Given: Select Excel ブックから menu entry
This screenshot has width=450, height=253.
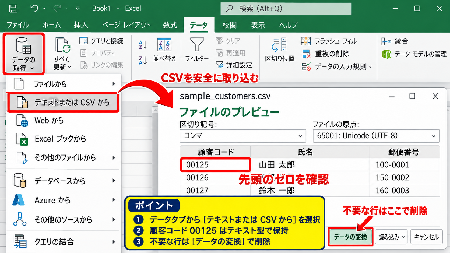Looking at the screenshot, I should pos(64,139).
